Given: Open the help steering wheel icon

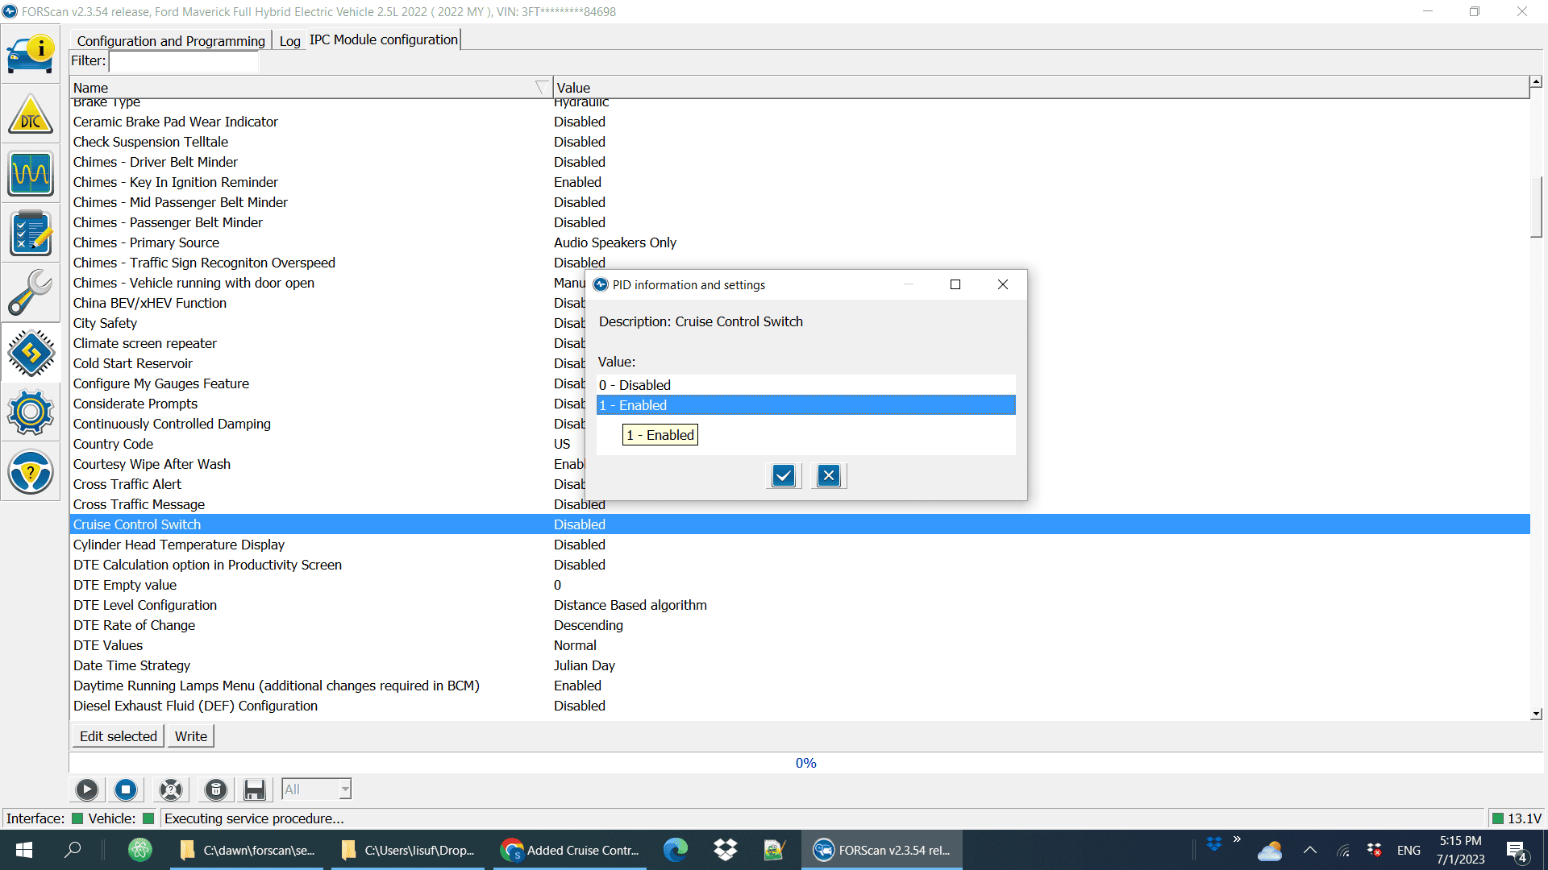Looking at the screenshot, I should tap(31, 472).
